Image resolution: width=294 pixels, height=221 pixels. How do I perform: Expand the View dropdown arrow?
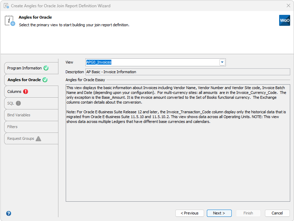click(x=222, y=62)
